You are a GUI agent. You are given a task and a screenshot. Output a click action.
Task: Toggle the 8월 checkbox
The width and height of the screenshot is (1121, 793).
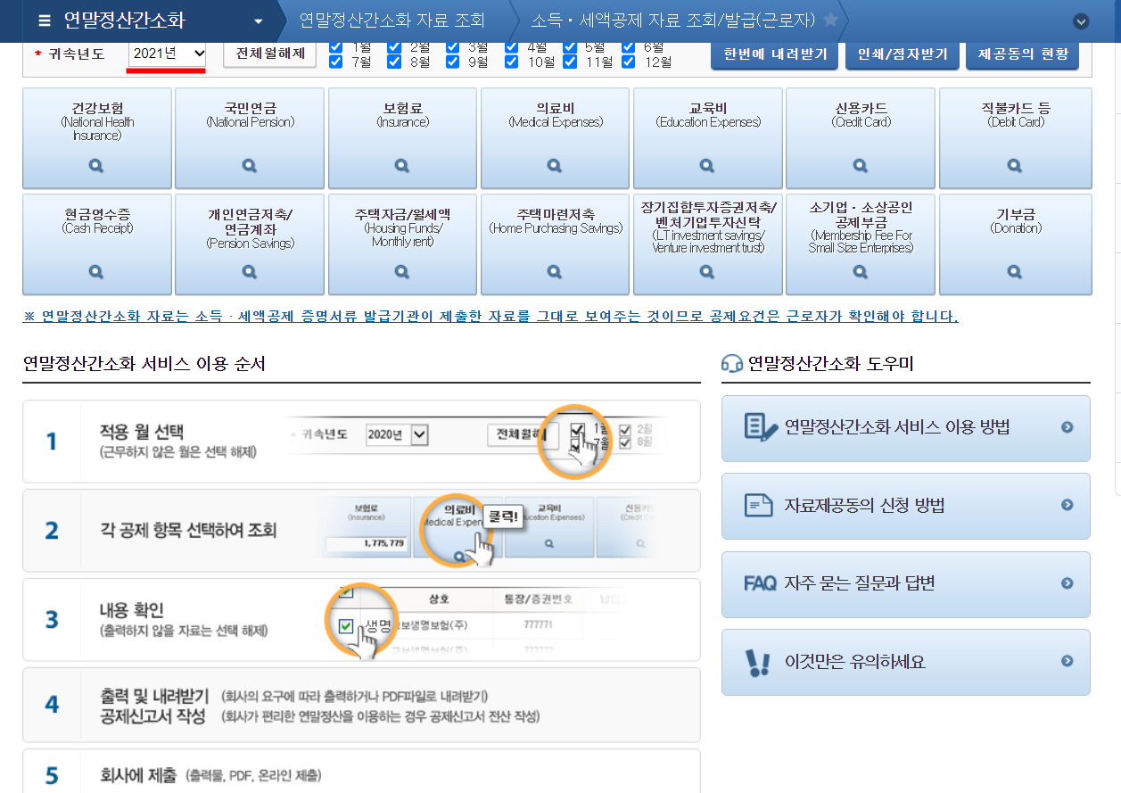click(x=394, y=62)
